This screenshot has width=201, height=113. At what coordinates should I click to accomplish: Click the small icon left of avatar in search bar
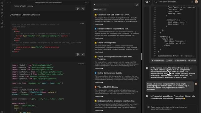(x=192, y=2)
